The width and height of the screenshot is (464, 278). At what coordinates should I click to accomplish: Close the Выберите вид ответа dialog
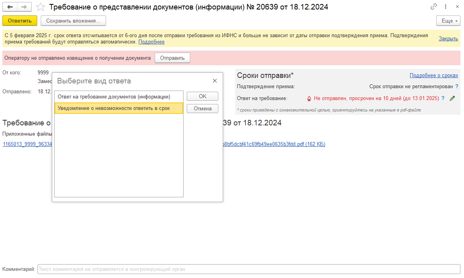[215, 81]
